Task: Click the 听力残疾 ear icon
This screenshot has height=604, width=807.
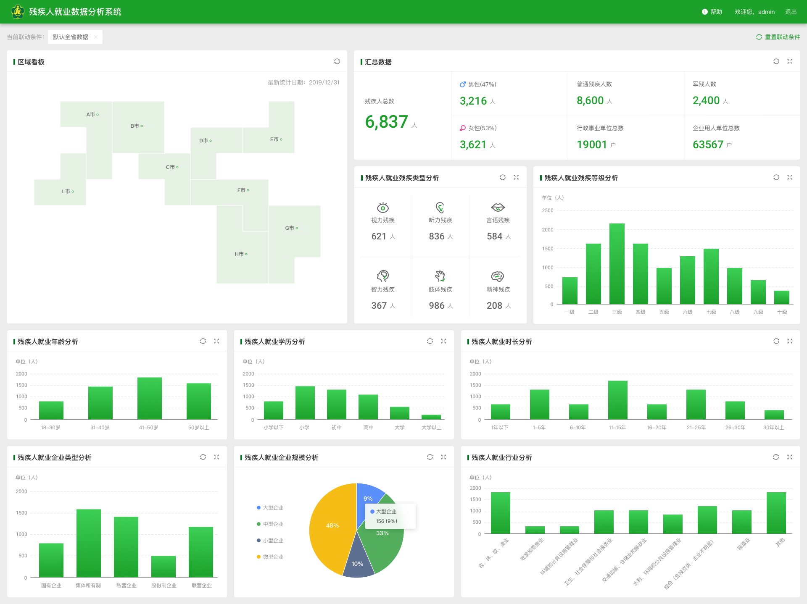Action: (440, 207)
